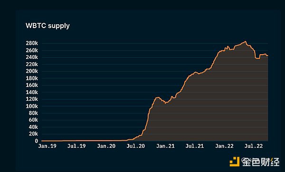Image resolution: width=285 pixels, height=172 pixels.
Task: Click the 20k y-axis label
Action: point(33,134)
